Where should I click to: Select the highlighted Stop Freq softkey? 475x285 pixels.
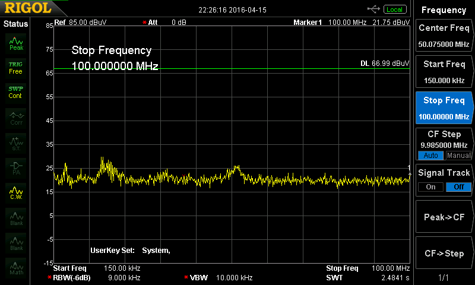(444, 108)
